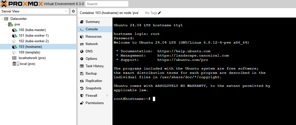296x125 pixels.
Task: Click the Firewall shield icon
Action: [x=82, y=96]
